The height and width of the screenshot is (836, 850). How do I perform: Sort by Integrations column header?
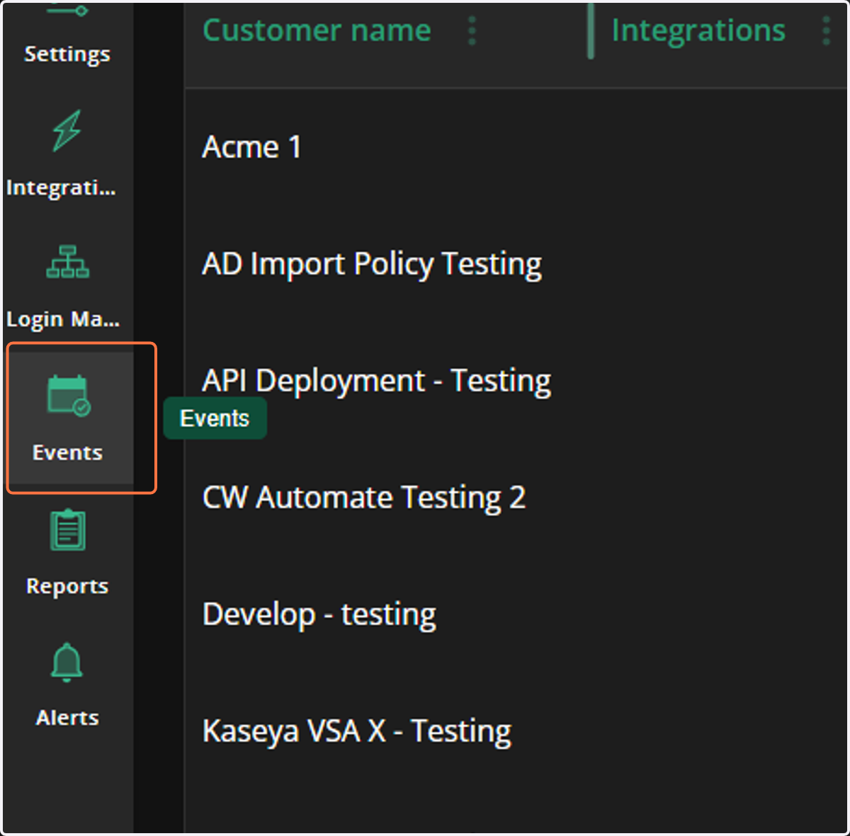pyautogui.click(x=698, y=30)
